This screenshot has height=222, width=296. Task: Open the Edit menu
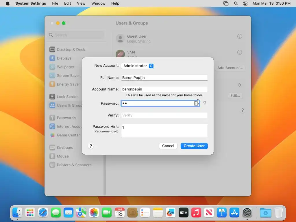67,3
